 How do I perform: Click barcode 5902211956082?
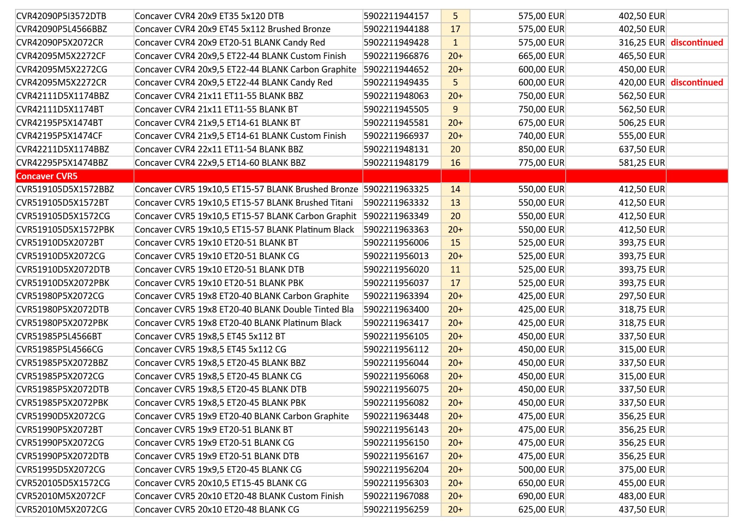click(396, 403)
